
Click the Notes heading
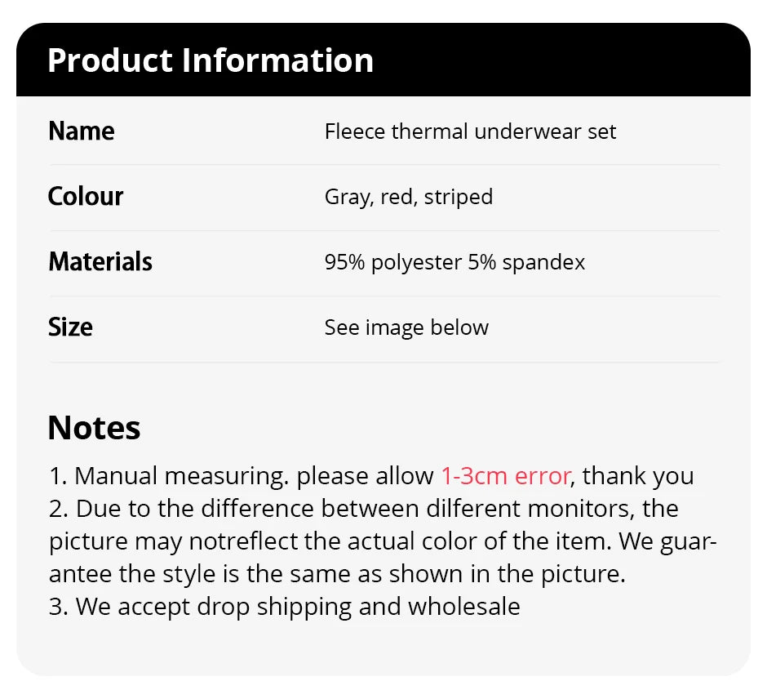pyautogui.click(x=94, y=428)
